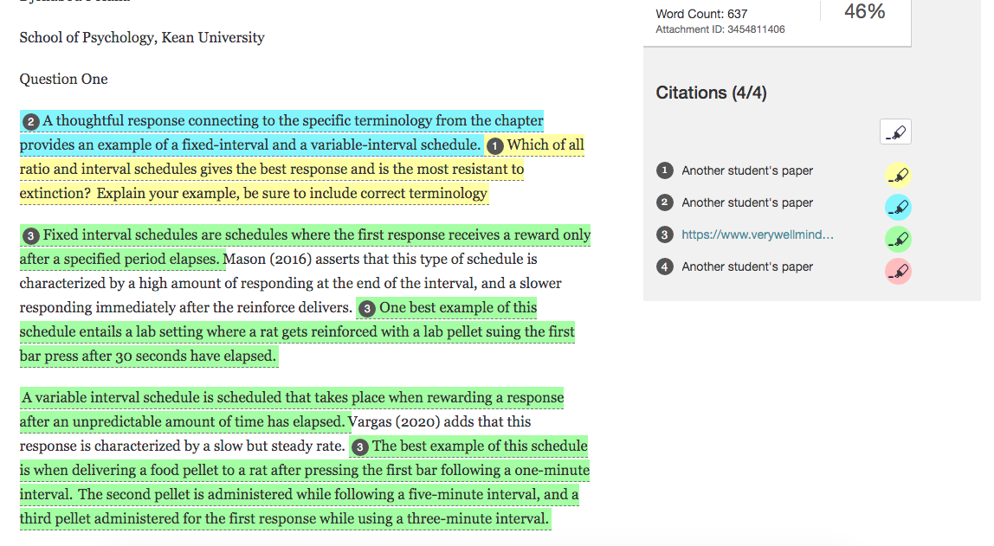Click the number 4 badge in Citations list
994x546 pixels.
[664, 267]
